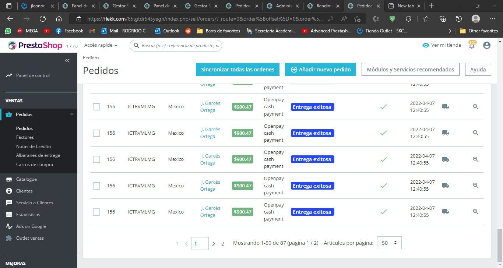Open the Accès rapide dropdown
Screen dimensions: 503x268
(x=101, y=45)
